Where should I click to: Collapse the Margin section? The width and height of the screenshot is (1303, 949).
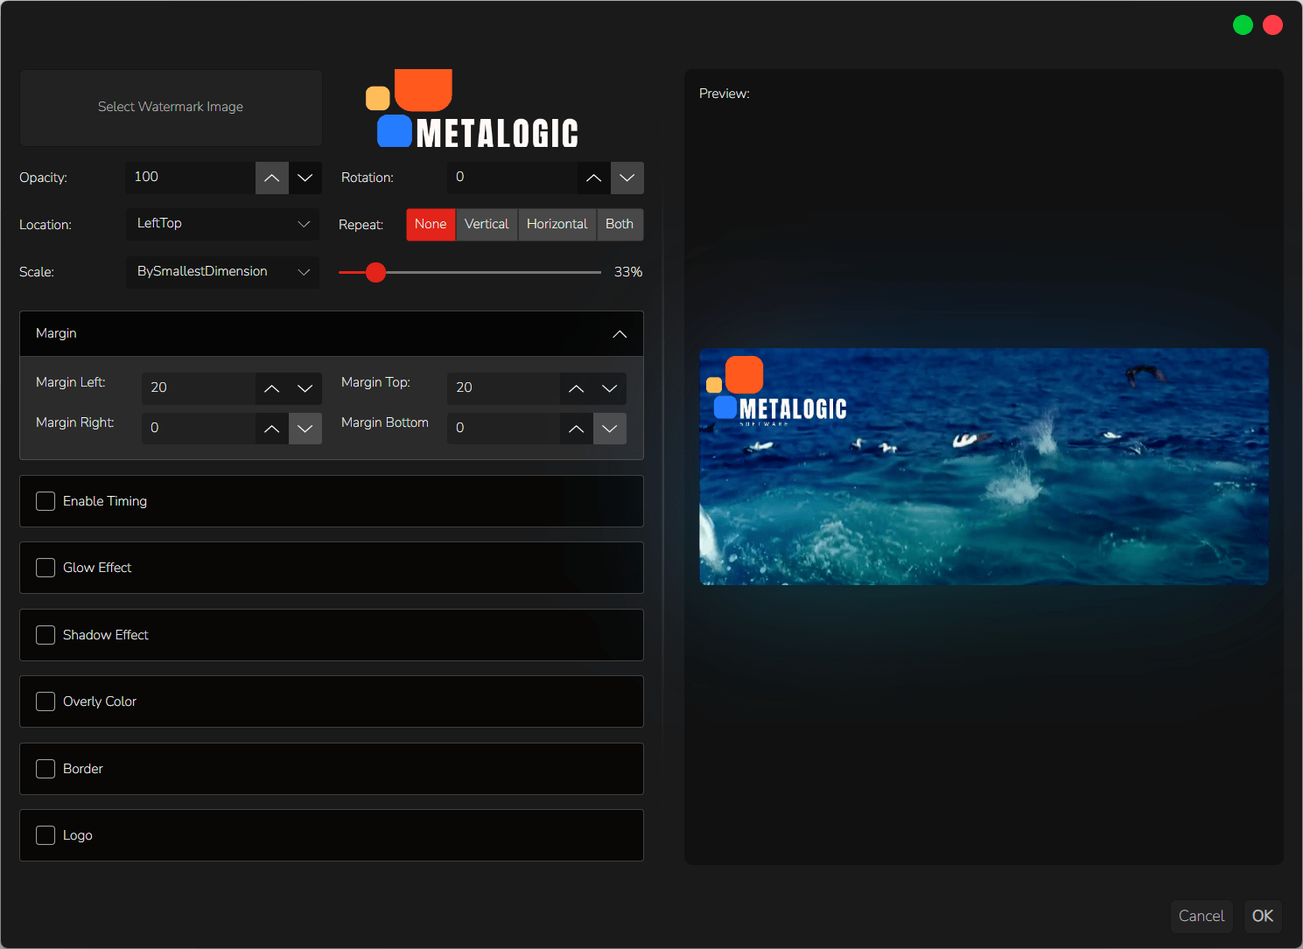[620, 334]
